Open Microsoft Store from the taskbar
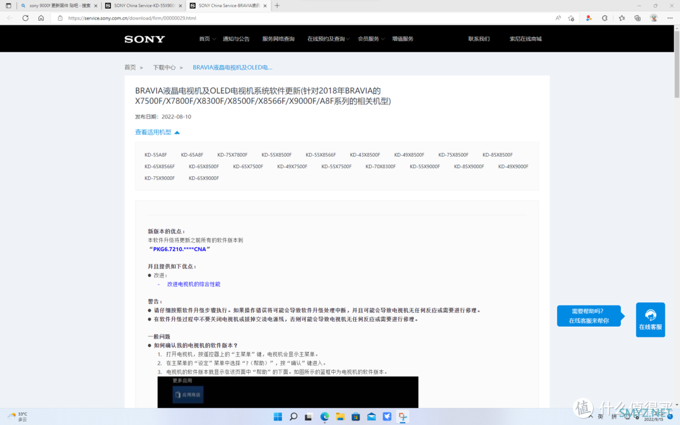Screen dimensions: 680x425 356,417
